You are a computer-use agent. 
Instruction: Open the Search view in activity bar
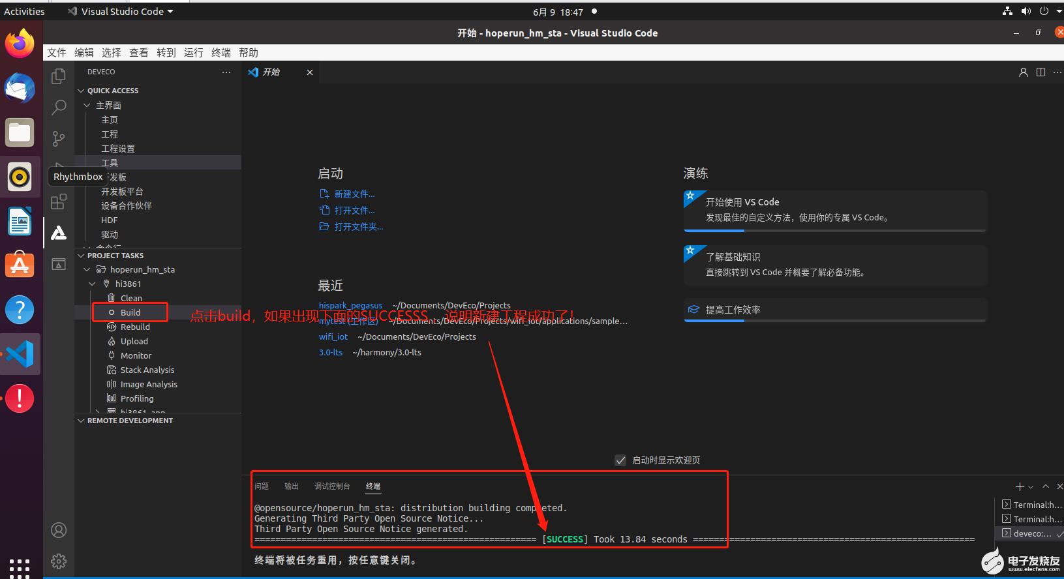(x=59, y=107)
